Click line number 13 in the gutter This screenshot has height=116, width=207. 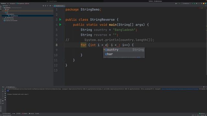click(x=56, y=70)
